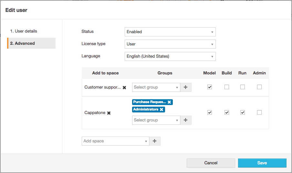Screen dimensions: 292x173
Task: Click plus button in Cappatone groups row
Action: 186,120
